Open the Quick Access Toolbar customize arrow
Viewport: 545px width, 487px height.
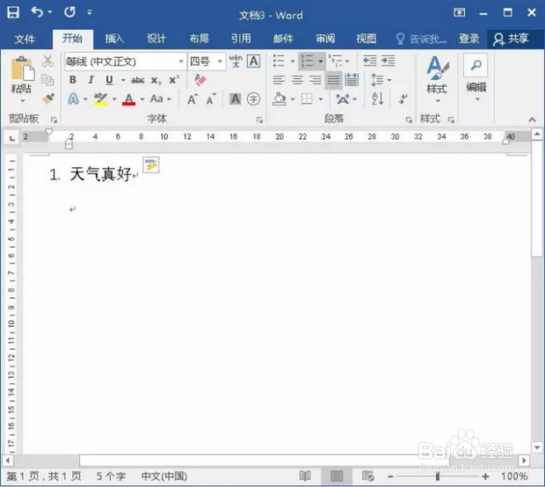pos(90,12)
